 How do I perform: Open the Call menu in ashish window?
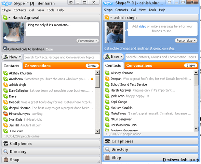133,10
